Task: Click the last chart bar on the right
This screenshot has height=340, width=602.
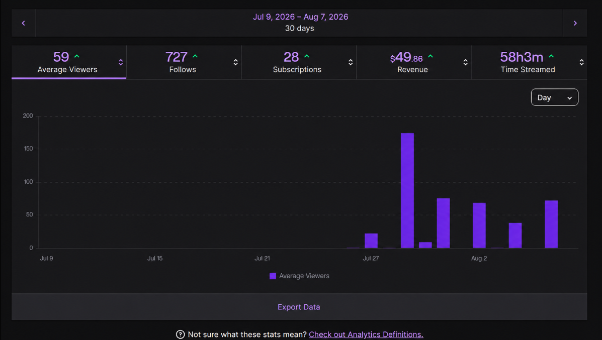Action: point(551,224)
